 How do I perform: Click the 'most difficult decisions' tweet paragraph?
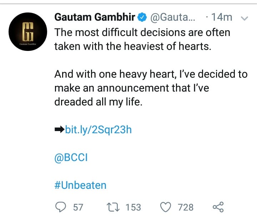(x=142, y=39)
